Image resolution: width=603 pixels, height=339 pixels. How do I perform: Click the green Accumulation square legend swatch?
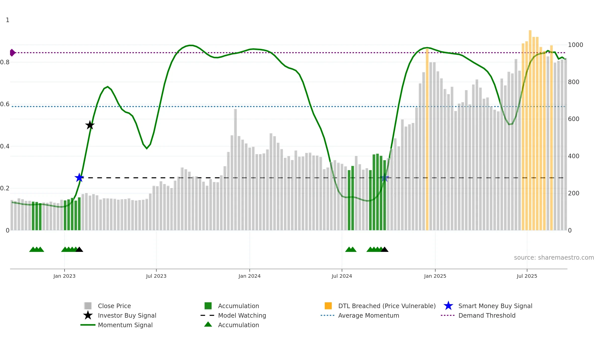[208, 306]
